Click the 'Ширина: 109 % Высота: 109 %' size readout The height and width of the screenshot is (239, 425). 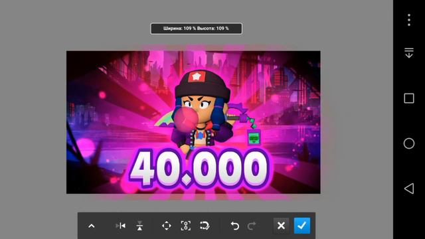point(197,29)
